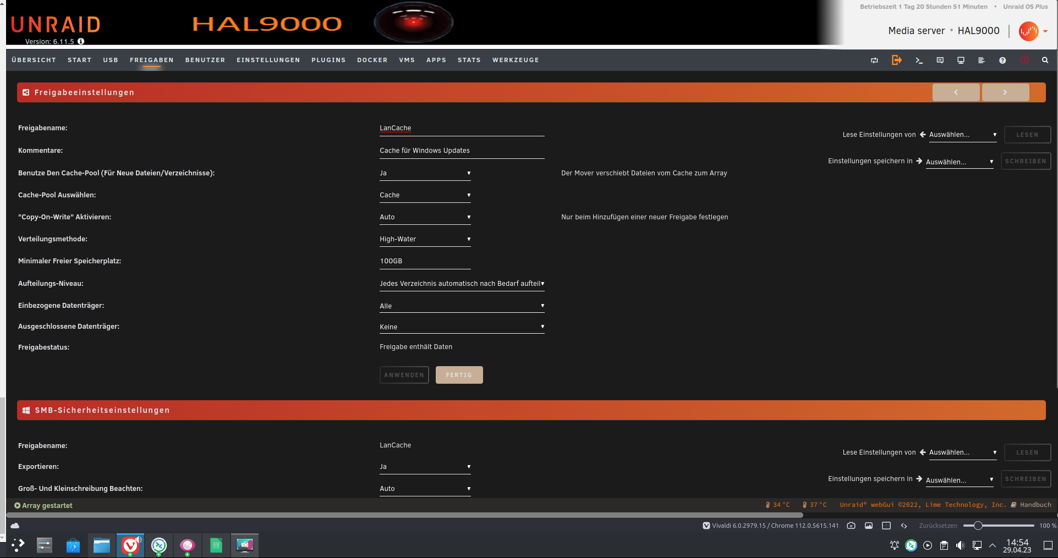Expand Einbezogene Datenträger Alle dropdown
This screenshot has width=1058, height=558.
pyautogui.click(x=462, y=306)
